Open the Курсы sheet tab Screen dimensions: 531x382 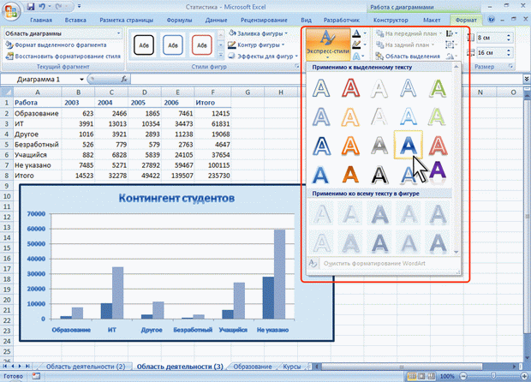click(291, 367)
